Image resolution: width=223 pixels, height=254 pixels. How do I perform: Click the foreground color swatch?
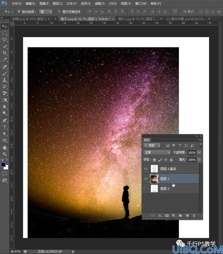click(x=3, y=165)
